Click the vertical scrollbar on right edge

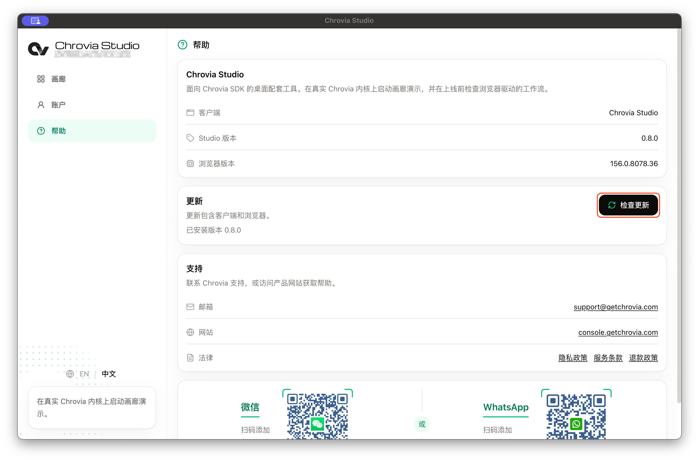point(679,216)
